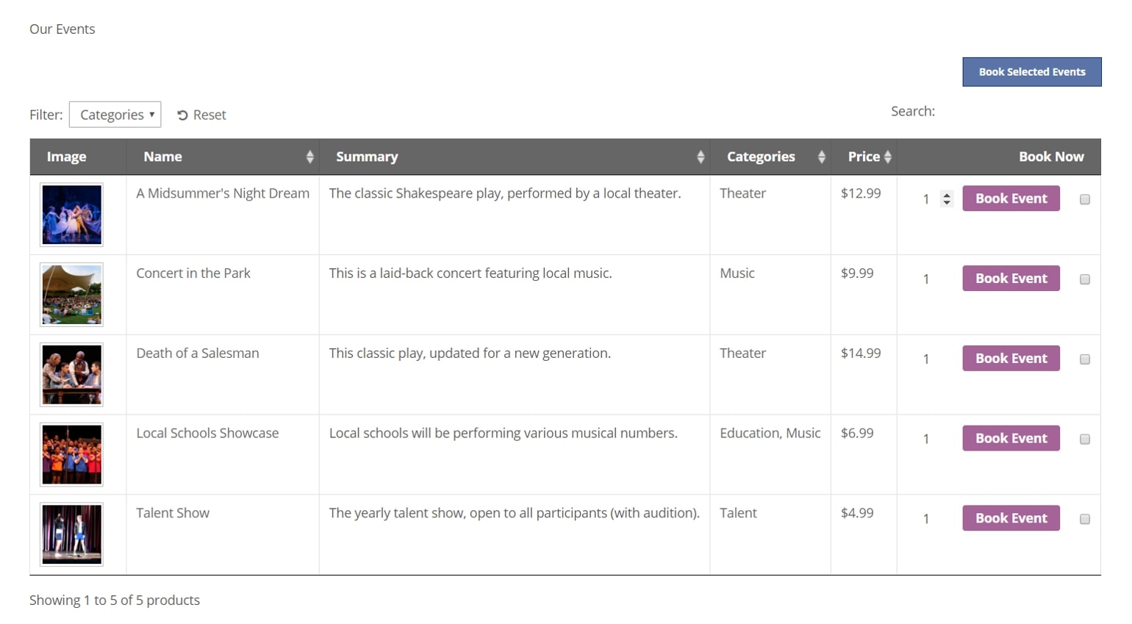Screen dimensions: 1132x624
Task: Click the Book Selected Events button
Action: [1031, 72]
